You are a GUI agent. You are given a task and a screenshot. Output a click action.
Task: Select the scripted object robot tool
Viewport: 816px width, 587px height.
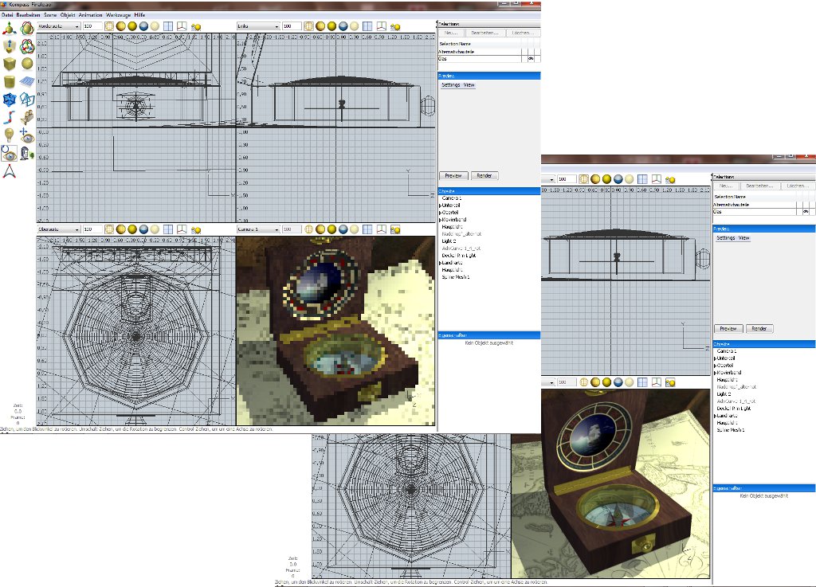click(27, 154)
